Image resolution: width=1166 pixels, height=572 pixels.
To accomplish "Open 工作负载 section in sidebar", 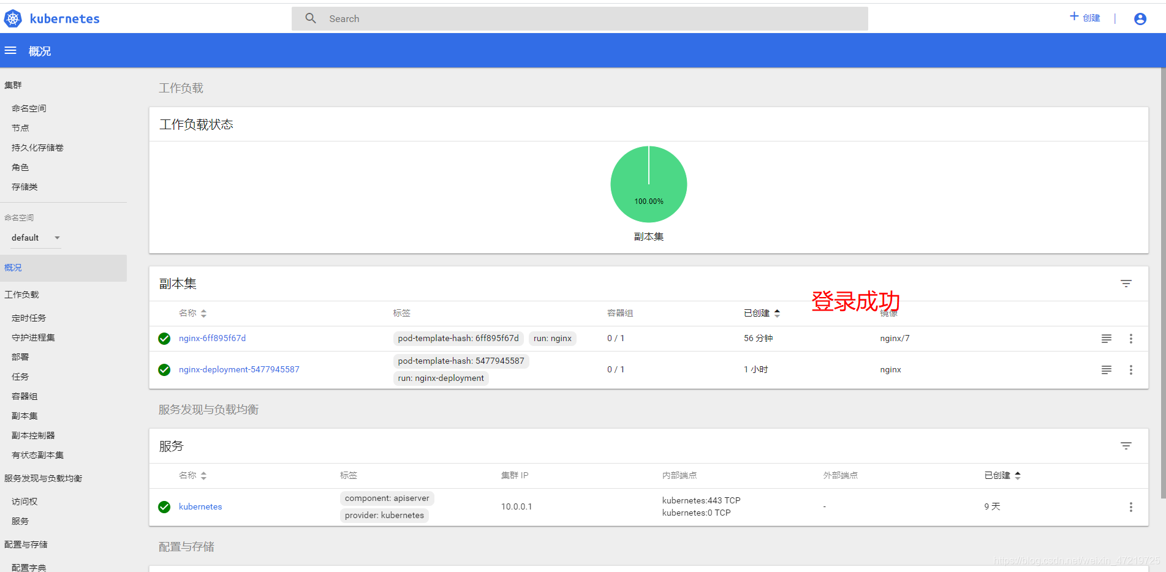I will point(21,295).
